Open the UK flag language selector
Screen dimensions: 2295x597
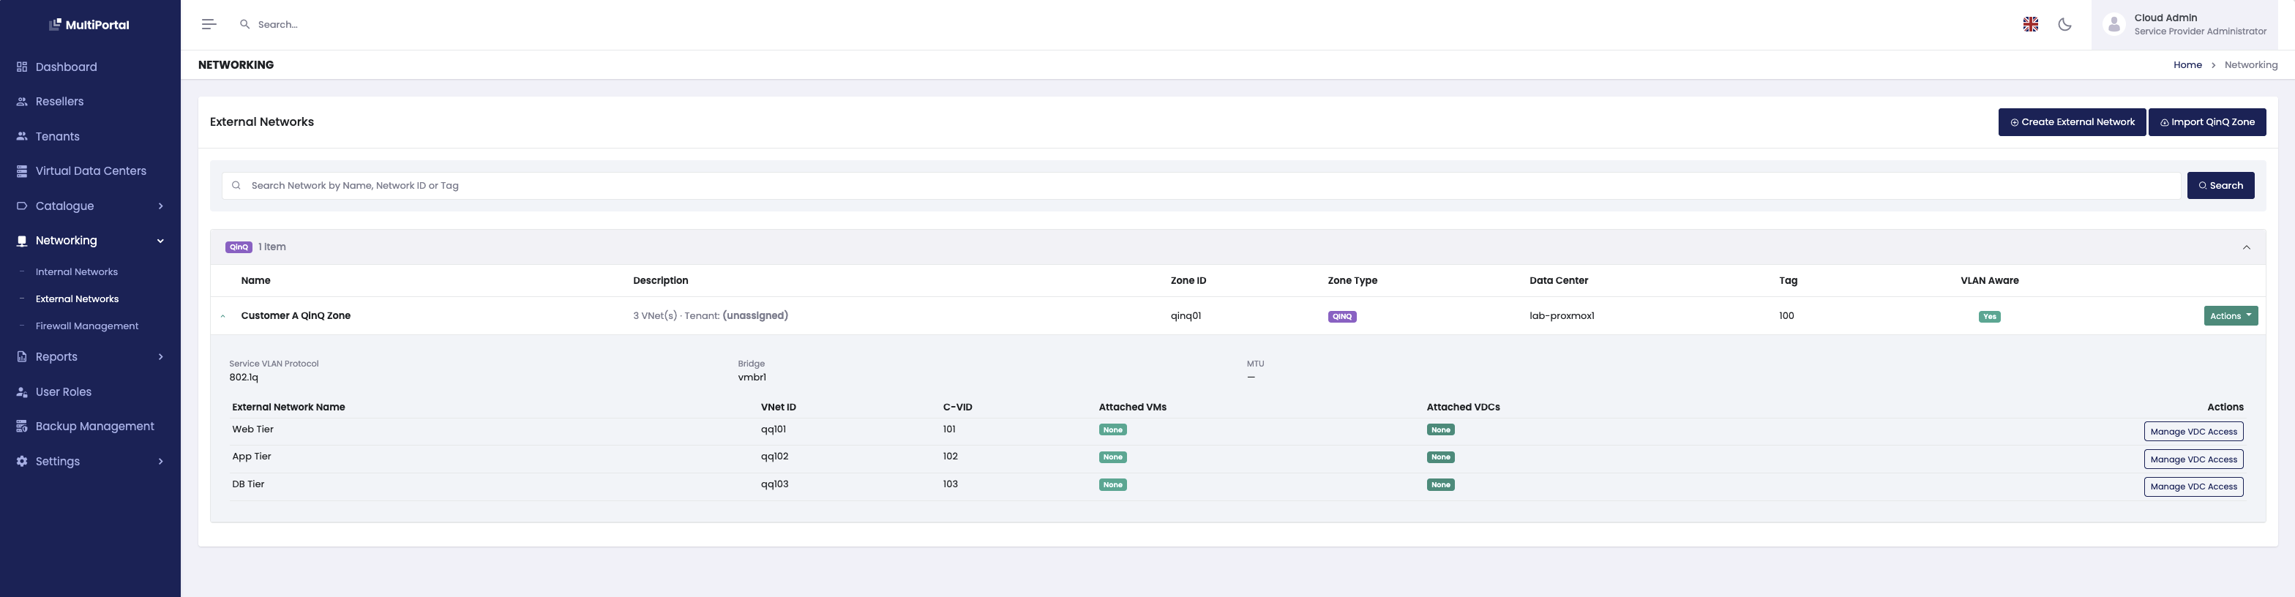click(2030, 24)
